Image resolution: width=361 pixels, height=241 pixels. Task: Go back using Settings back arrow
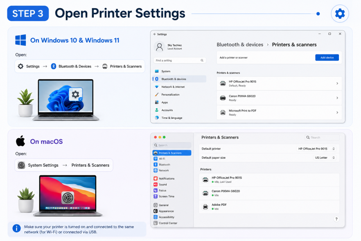point(154,34)
